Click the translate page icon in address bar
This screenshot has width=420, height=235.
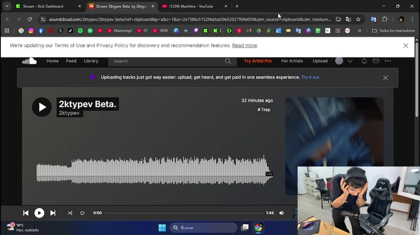[348, 19]
